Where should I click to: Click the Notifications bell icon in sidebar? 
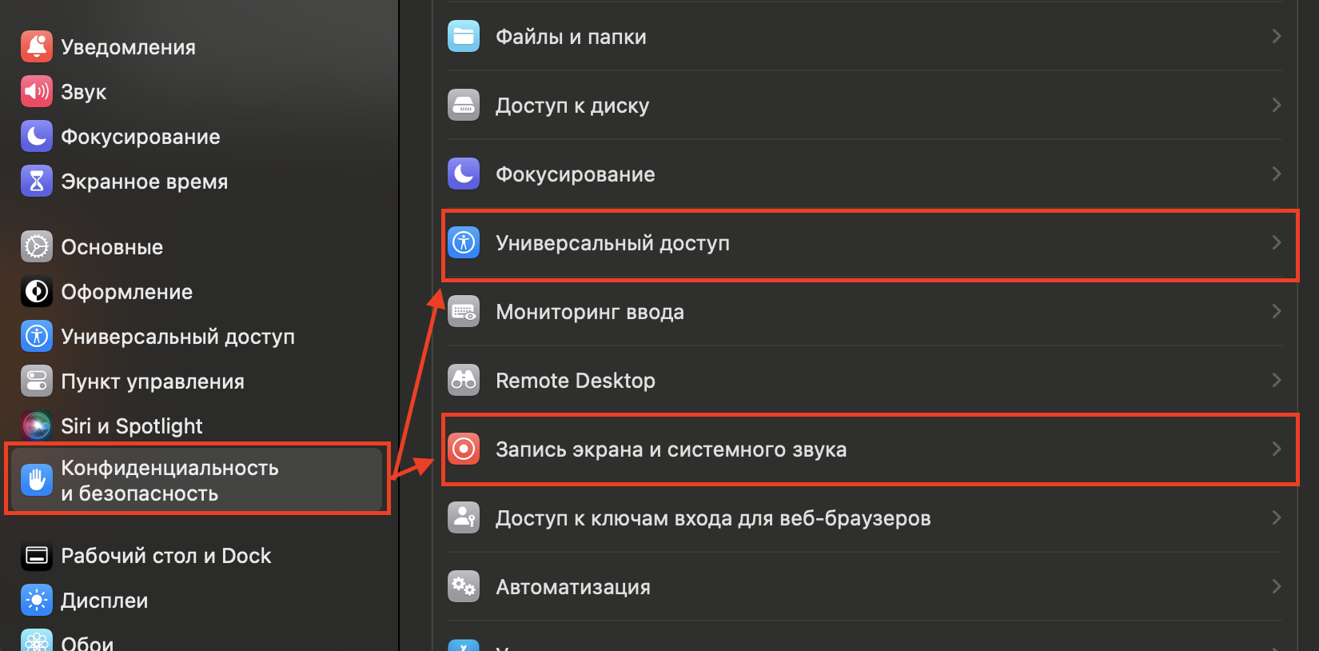[x=37, y=47]
